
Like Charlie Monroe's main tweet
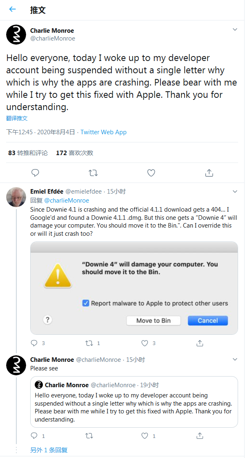tap(151, 173)
